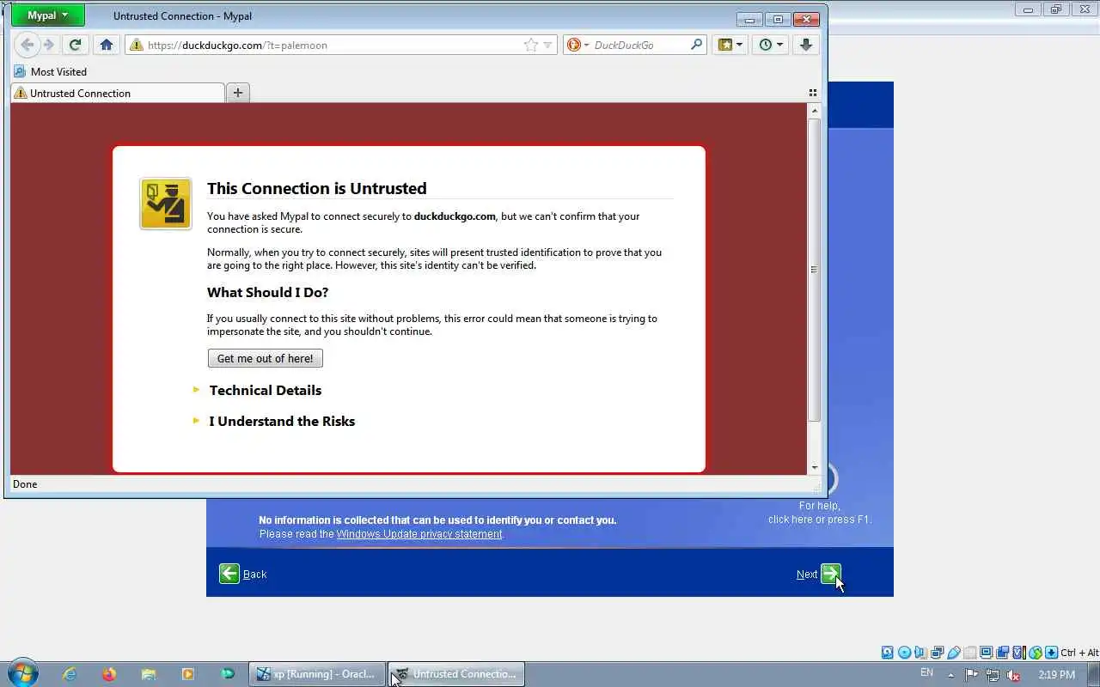Launch Firefox from the taskbar

tap(108, 674)
